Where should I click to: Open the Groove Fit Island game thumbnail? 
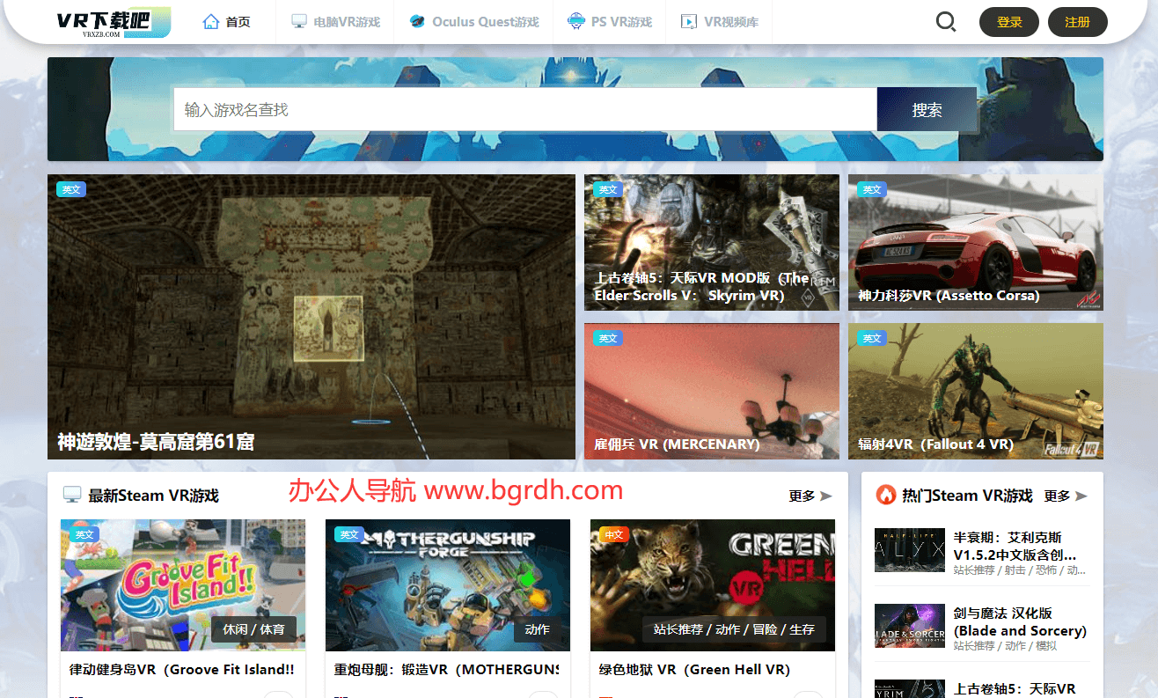(x=183, y=584)
